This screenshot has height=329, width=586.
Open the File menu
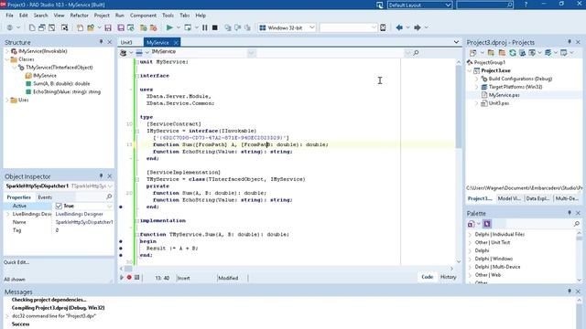click(x=9, y=16)
